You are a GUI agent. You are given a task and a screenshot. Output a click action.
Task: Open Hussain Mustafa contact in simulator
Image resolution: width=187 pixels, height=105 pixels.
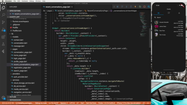pyautogui.click(x=169, y=22)
